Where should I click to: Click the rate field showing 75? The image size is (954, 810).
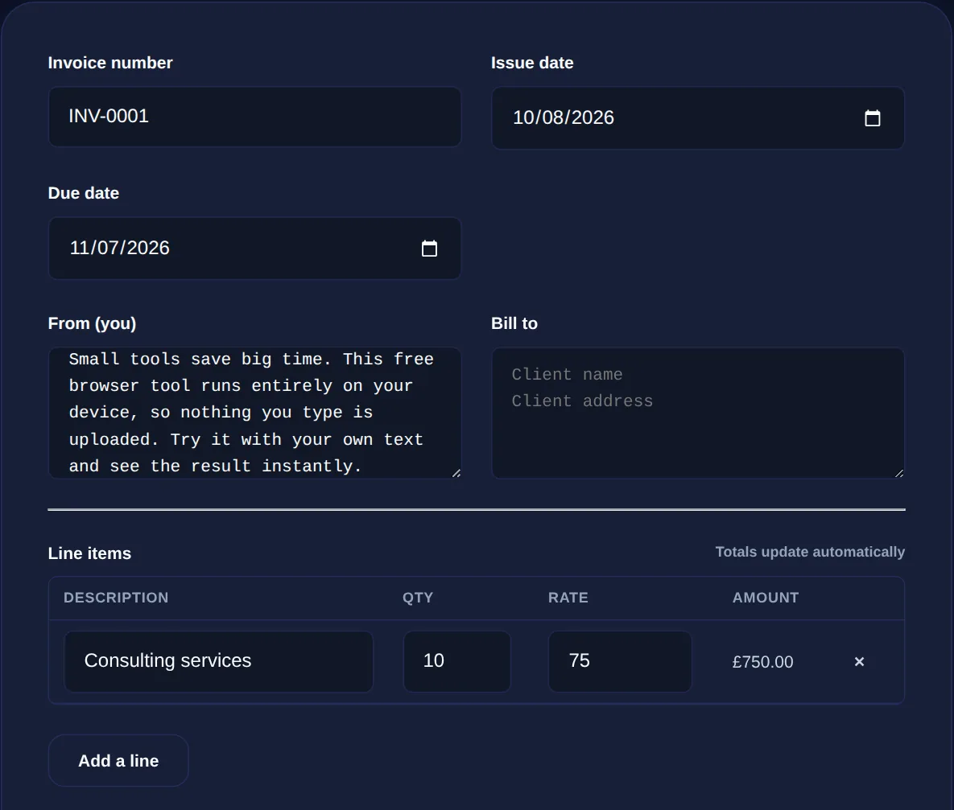620,661
